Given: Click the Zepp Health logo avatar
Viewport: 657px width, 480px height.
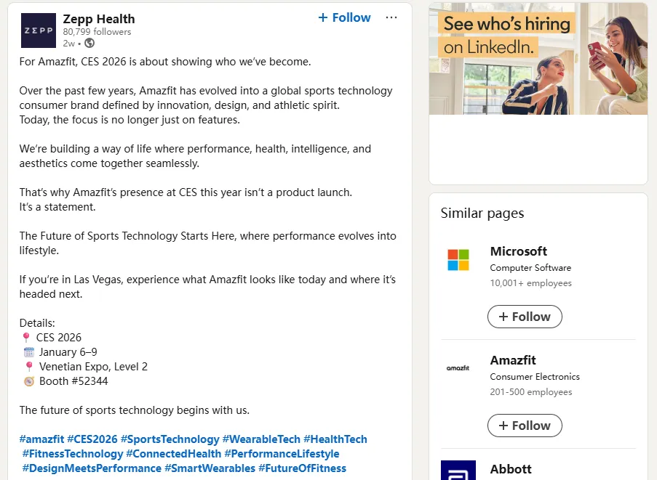Looking at the screenshot, I should 38,30.
